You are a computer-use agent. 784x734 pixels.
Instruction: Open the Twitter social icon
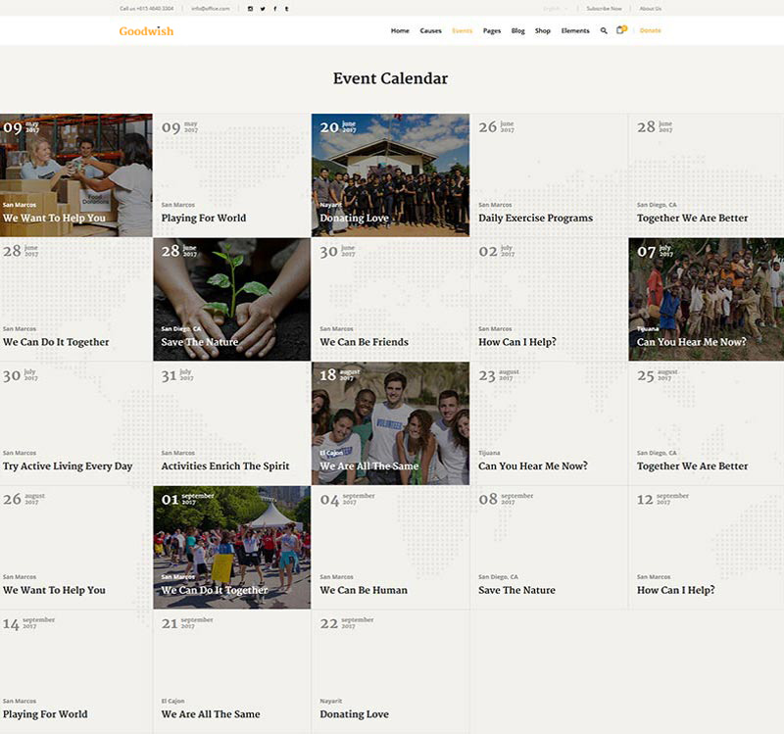click(x=263, y=8)
